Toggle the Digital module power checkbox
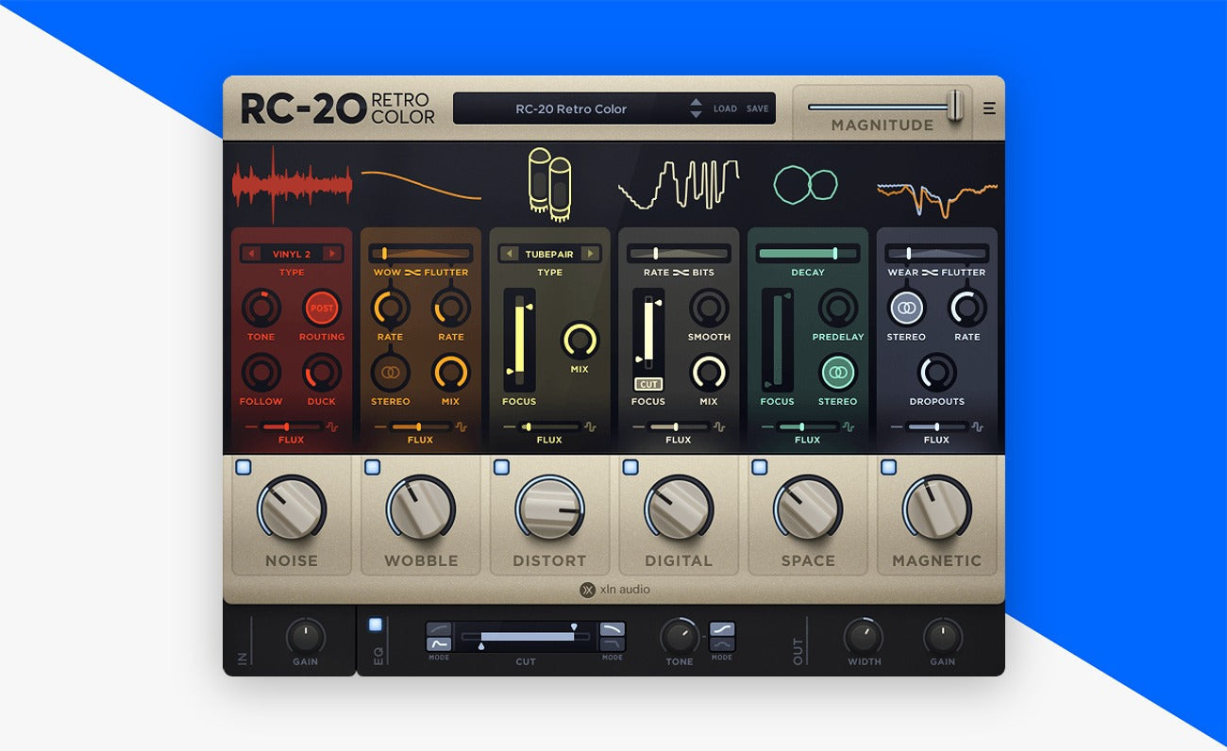Image resolution: width=1227 pixels, height=751 pixels. pyautogui.click(x=630, y=467)
